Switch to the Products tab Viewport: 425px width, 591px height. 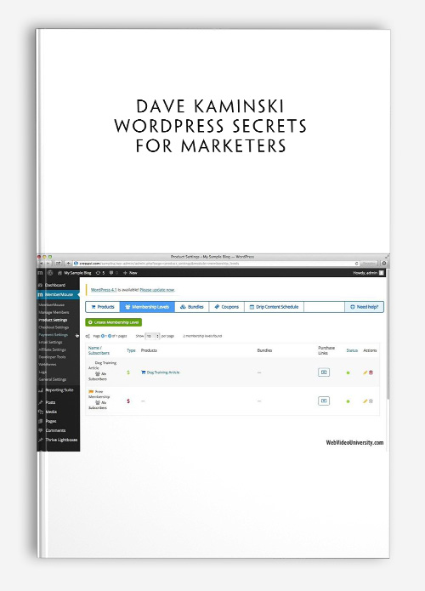point(103,307)
